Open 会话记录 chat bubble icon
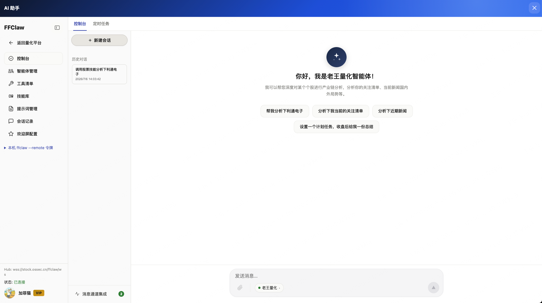The image size is (542, 303). 11,121
